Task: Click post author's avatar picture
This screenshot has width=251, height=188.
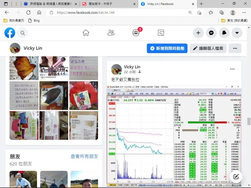Action: point(116,69)
